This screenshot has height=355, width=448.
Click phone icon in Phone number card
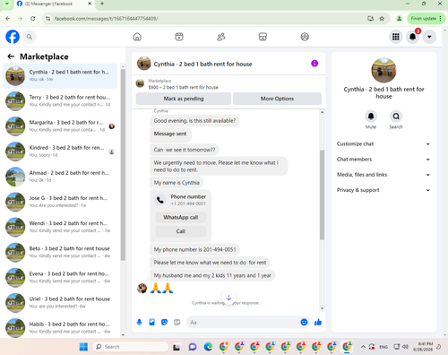[160, 200]
